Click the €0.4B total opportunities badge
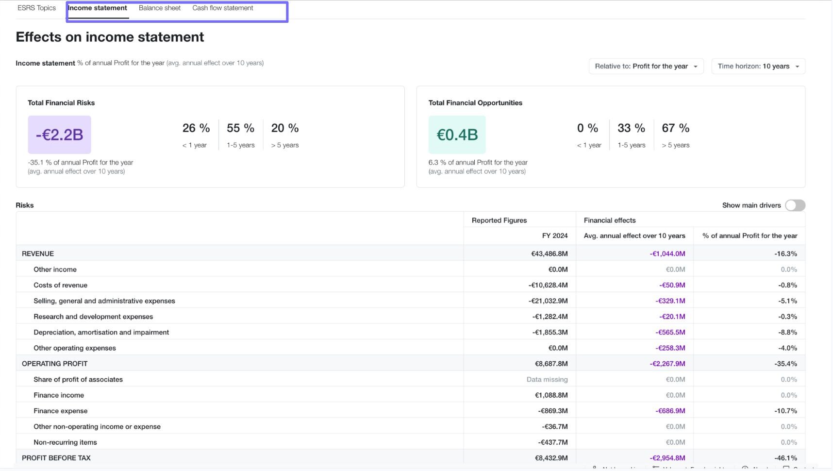 coord(457,135)
